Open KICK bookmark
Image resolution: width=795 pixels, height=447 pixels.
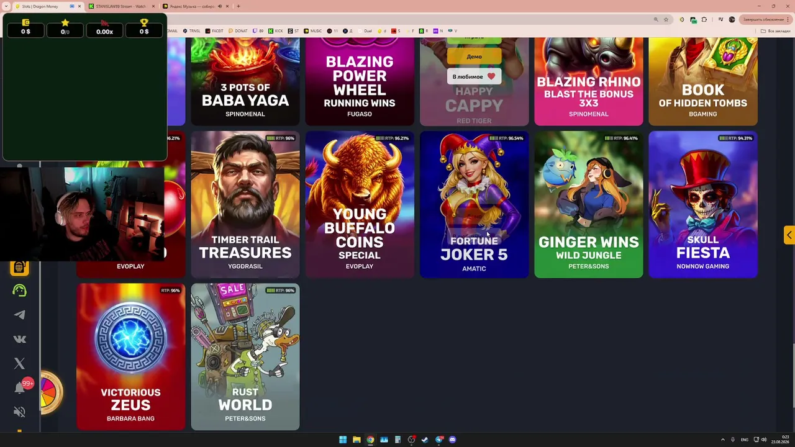pyautogui.click(x=276, y=31)
